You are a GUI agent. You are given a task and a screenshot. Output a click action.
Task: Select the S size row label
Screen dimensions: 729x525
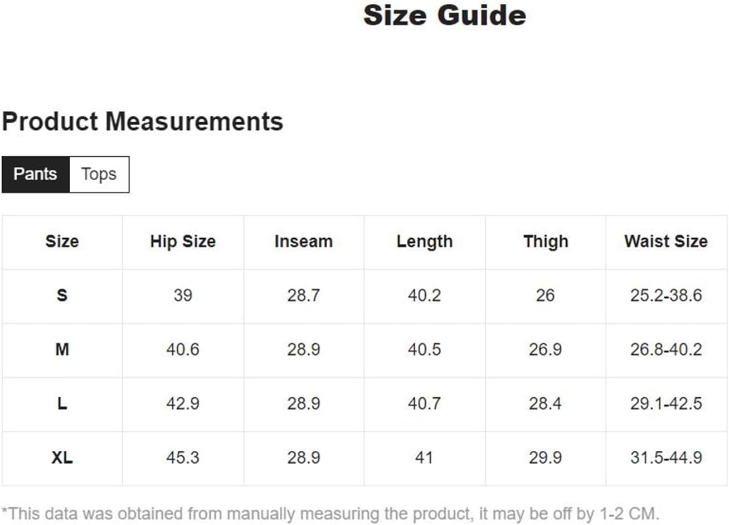tap(62, 295)
